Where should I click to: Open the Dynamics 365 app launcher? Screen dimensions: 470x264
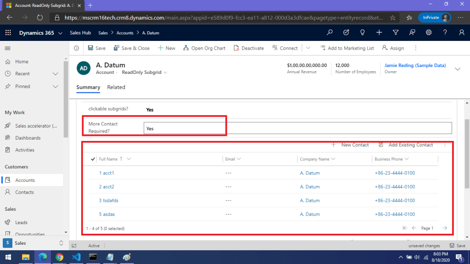8,33
